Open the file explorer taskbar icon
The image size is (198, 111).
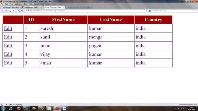click(x=49, y=109)
